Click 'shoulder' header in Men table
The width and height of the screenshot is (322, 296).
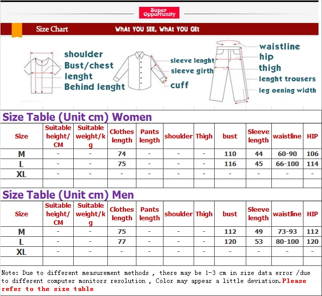[179, 214]
